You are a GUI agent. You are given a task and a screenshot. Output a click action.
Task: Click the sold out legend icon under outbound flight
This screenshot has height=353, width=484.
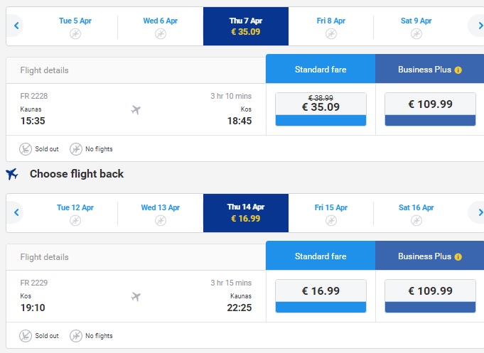coord(26,149)
